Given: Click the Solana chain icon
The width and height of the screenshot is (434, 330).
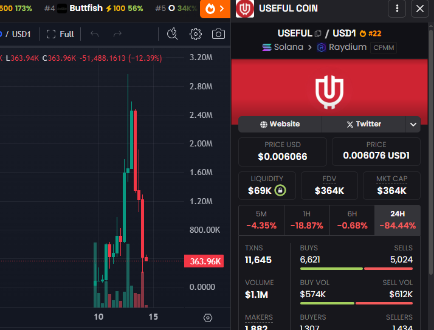Looking at the screenshot, I should coord(267,47).
